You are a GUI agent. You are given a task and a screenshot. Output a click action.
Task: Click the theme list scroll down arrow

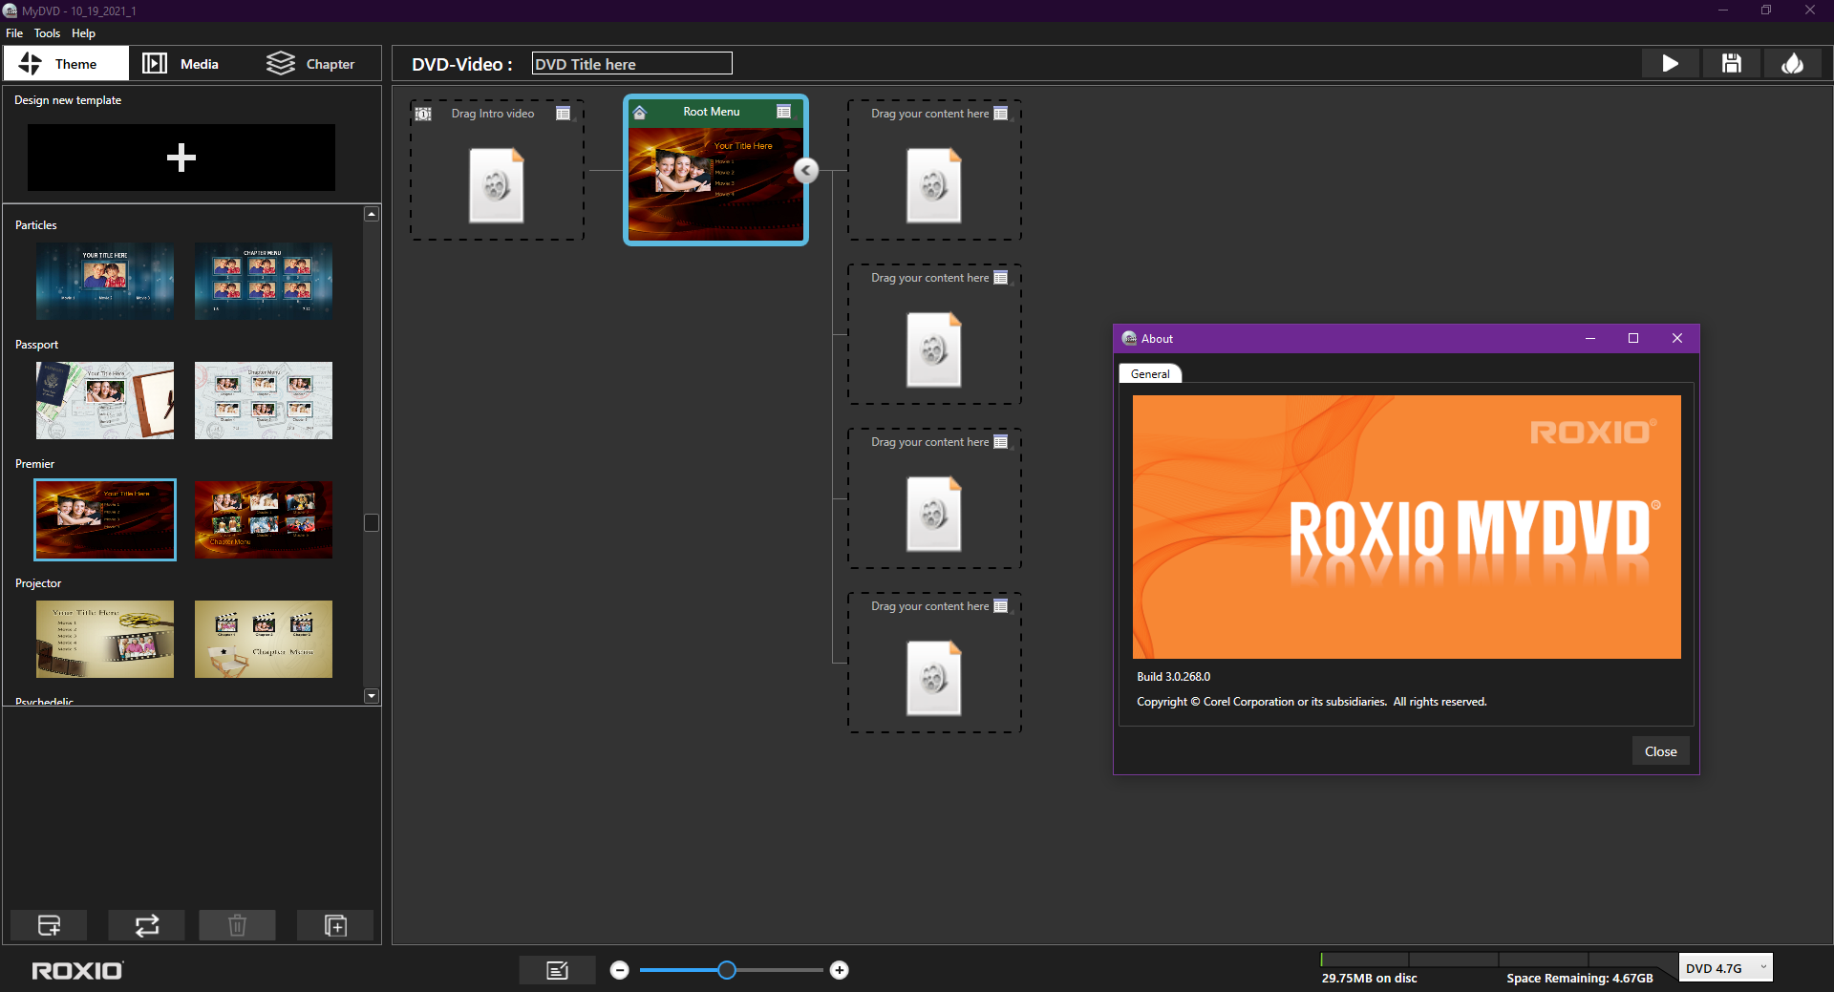(372, 696)
